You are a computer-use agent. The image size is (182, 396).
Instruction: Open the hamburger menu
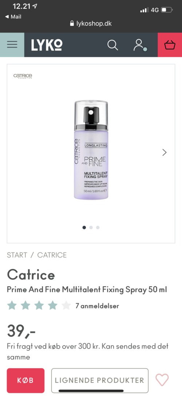(x=12, y=45)
